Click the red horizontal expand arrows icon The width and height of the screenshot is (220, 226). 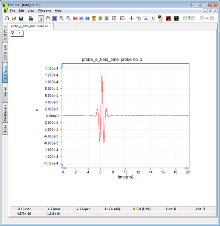(75, 18)
